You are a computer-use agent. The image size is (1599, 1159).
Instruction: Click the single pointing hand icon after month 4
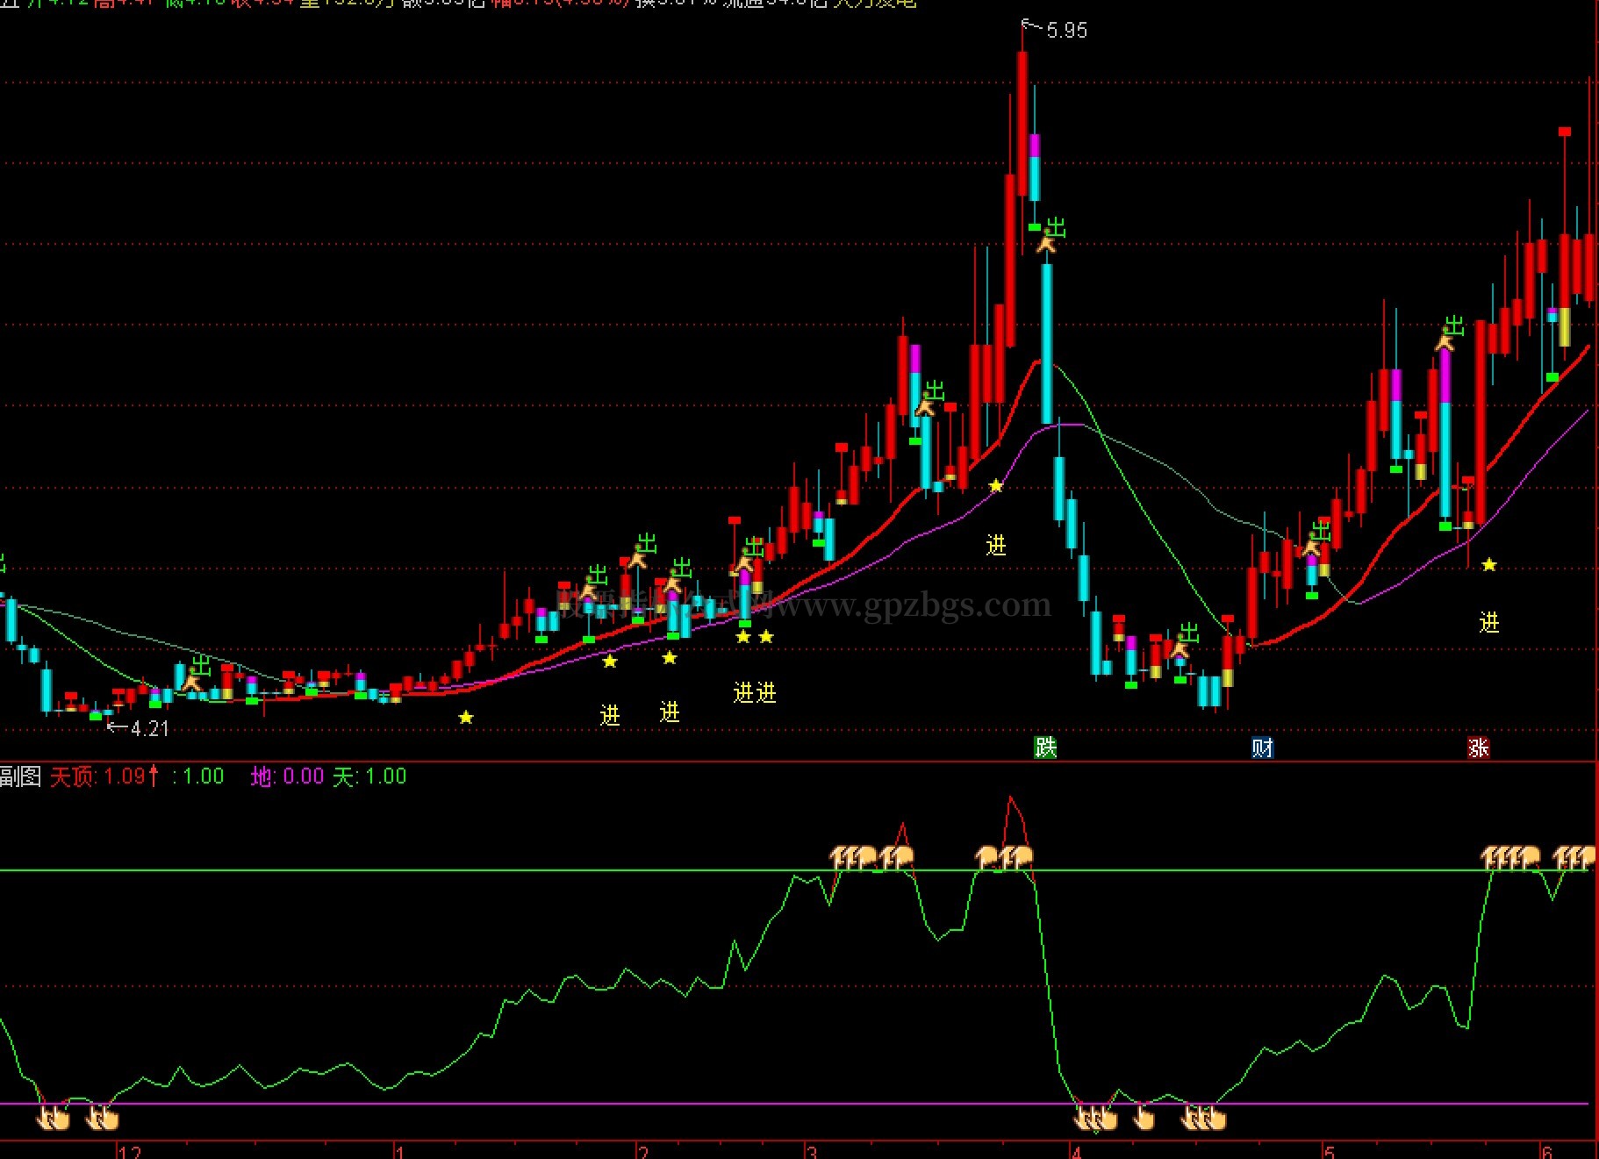click(x=1144, y=1118)
